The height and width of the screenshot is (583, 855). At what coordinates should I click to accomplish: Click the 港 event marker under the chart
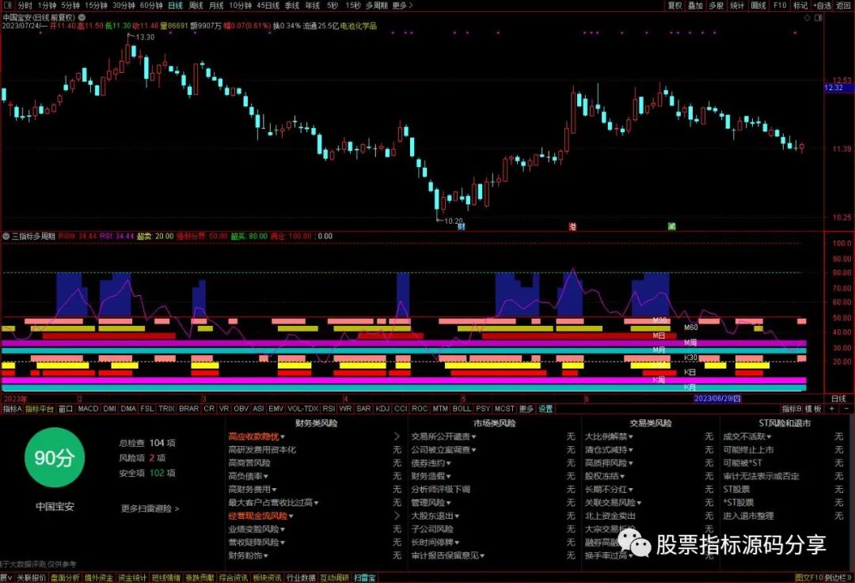tap(572, 227)
